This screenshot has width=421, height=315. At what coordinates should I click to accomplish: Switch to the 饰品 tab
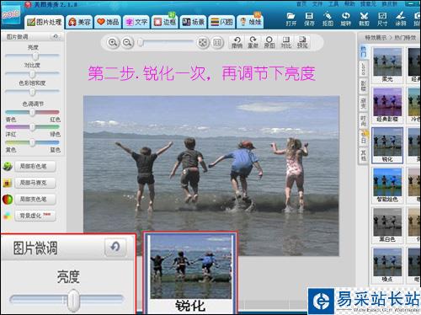(108, 22)
